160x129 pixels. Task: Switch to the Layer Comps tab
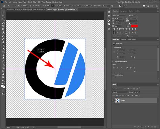tap(132, 39)
